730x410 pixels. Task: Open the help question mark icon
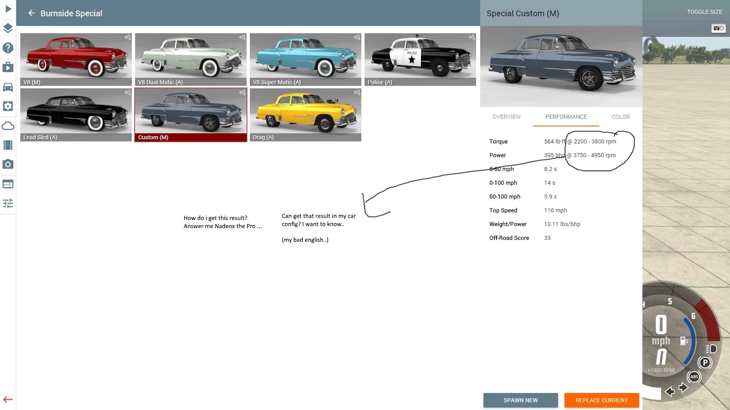(x=8, y=48)
